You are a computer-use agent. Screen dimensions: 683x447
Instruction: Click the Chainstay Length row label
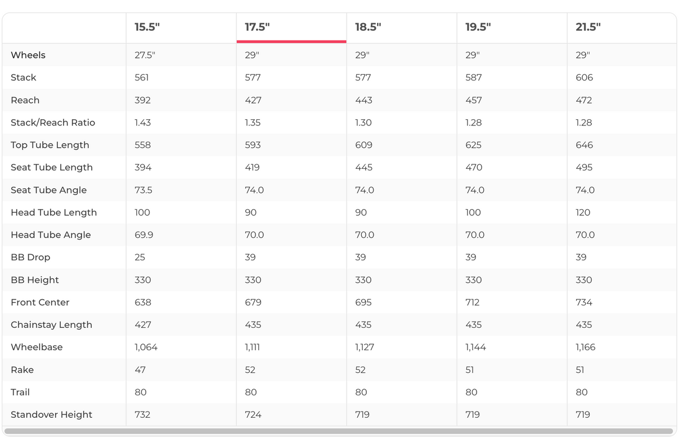tap(51, 325)
